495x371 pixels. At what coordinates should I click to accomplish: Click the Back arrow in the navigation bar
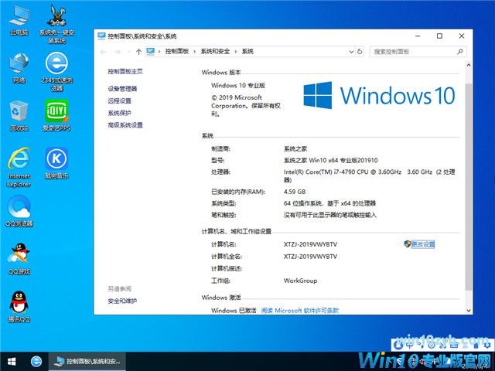(x=103, y=52)
